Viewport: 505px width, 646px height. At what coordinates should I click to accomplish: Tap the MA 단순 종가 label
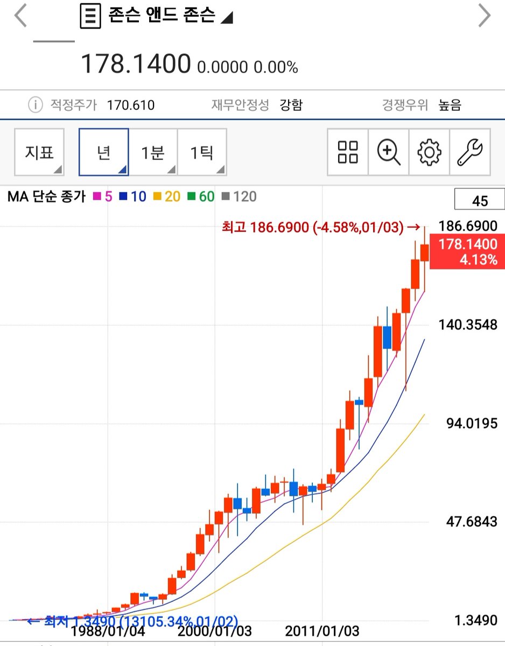click(x=46, y=196)
